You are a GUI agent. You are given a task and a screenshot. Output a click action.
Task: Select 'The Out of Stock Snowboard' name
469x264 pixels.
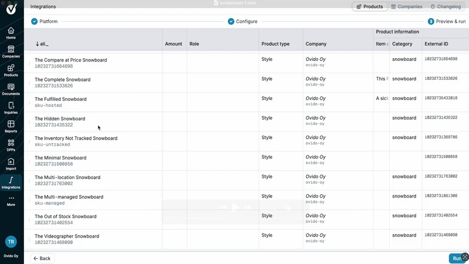pos(66,216)
